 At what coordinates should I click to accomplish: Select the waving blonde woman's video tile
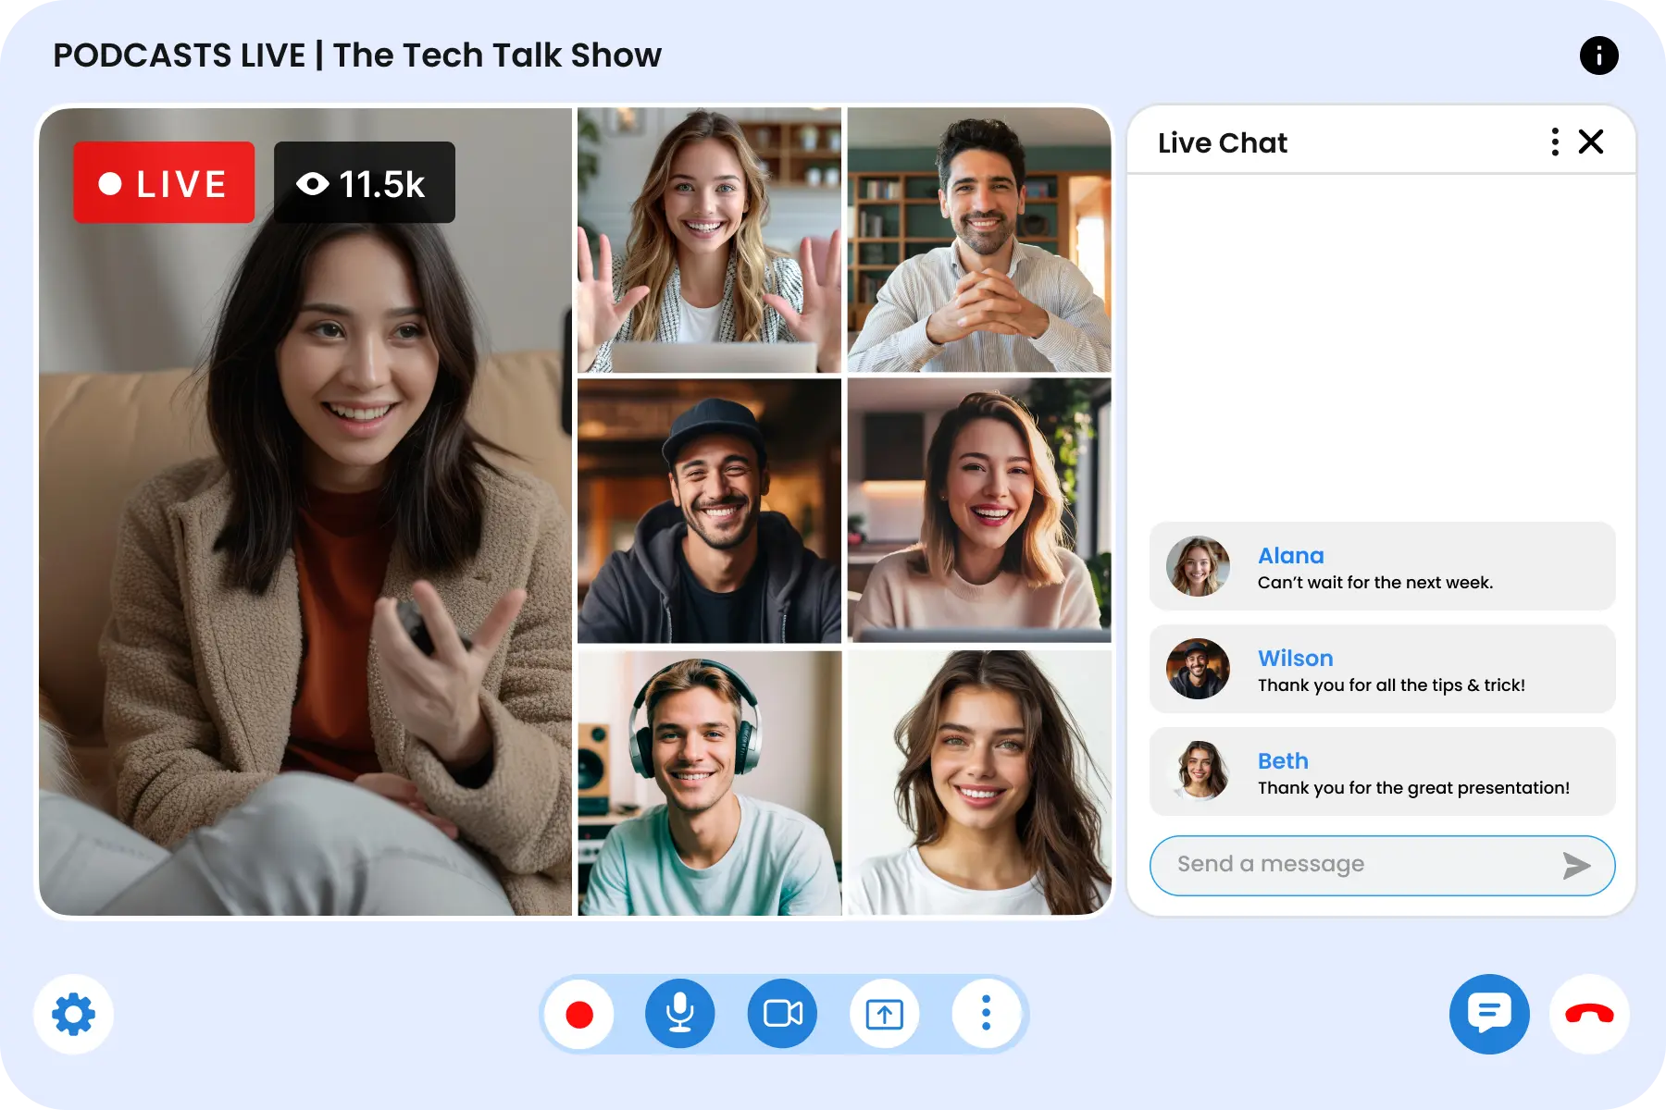(x=709, y=240)
